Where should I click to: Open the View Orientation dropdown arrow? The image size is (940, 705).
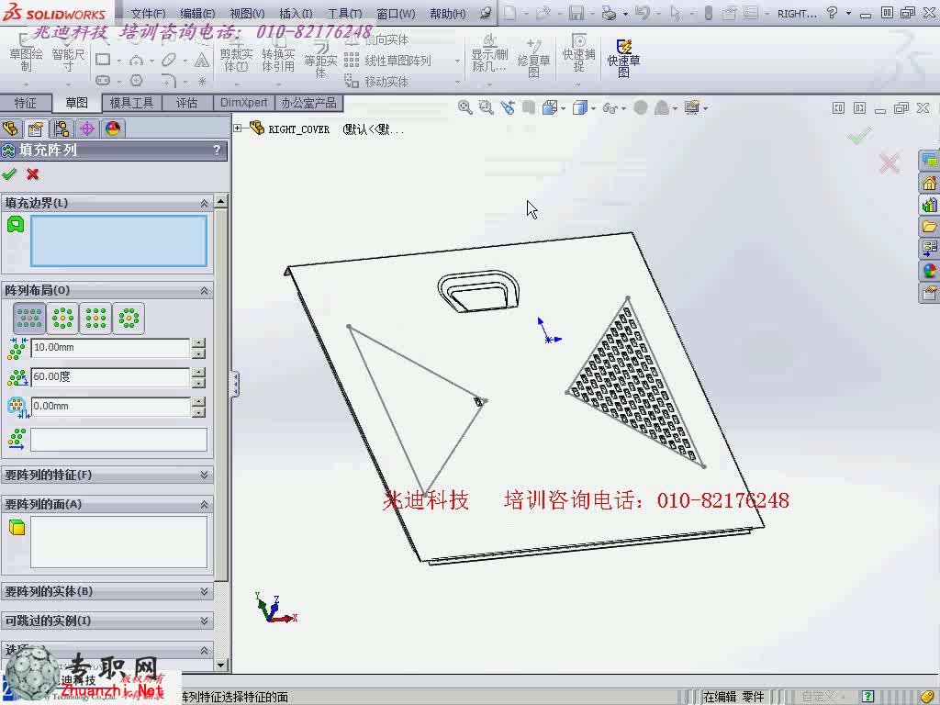point(563,108)
